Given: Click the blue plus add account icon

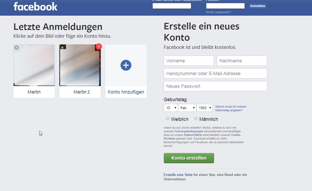Looking at the screenshot, I should click(x=126, y=65).
